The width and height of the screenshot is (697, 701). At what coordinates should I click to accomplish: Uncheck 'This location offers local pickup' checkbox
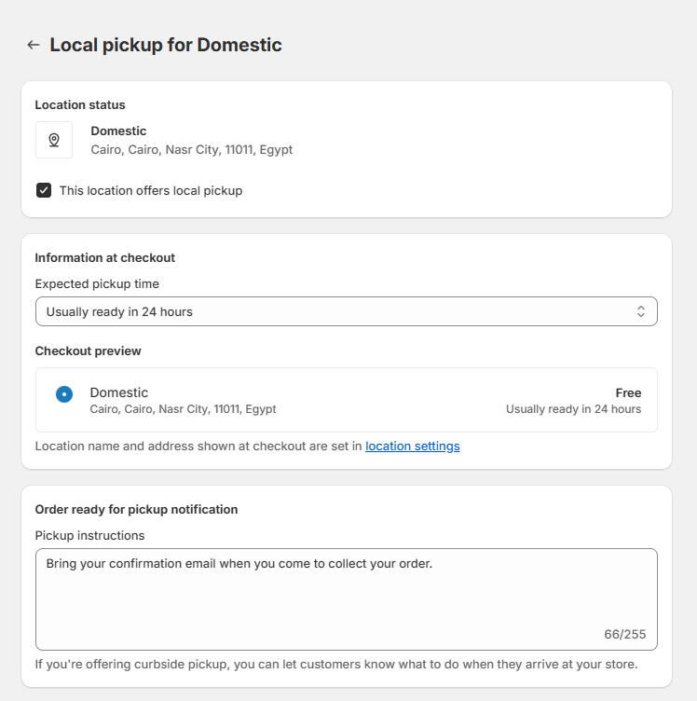44,190
